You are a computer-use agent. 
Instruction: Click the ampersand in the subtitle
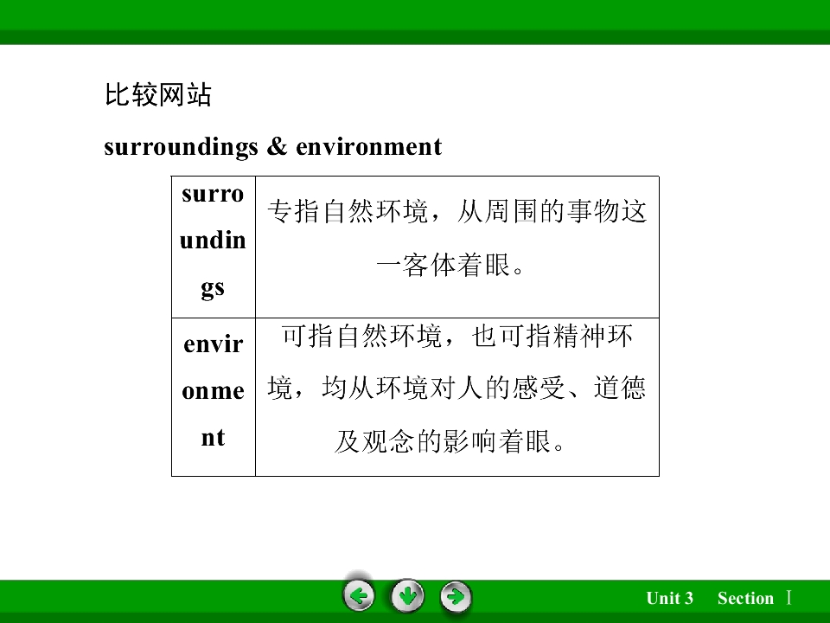(277, 146)
